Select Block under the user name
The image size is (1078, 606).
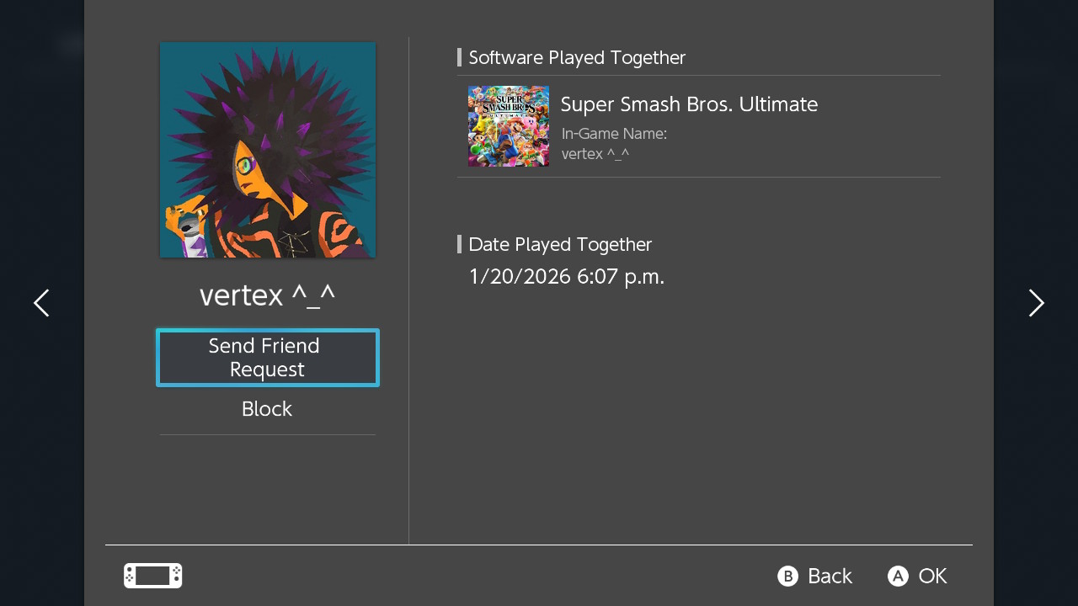pyautogui.click(x=267, y=409)
